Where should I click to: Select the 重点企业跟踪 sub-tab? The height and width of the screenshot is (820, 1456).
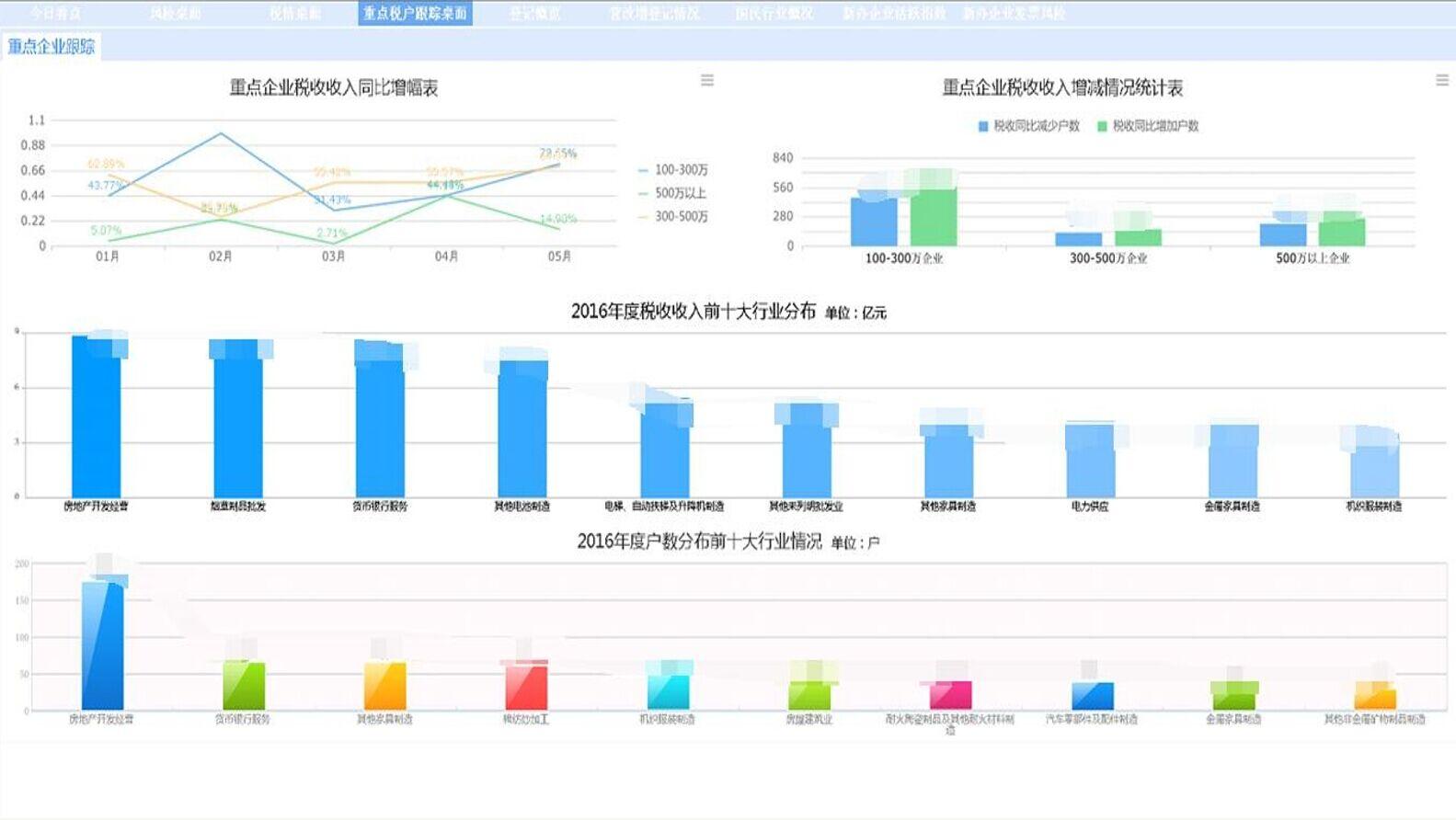[51, 46]
